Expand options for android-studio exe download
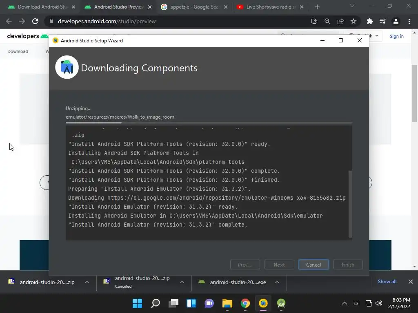Image resolution: width=418 pixels, height=313 pixels. (x=277, y=282)
